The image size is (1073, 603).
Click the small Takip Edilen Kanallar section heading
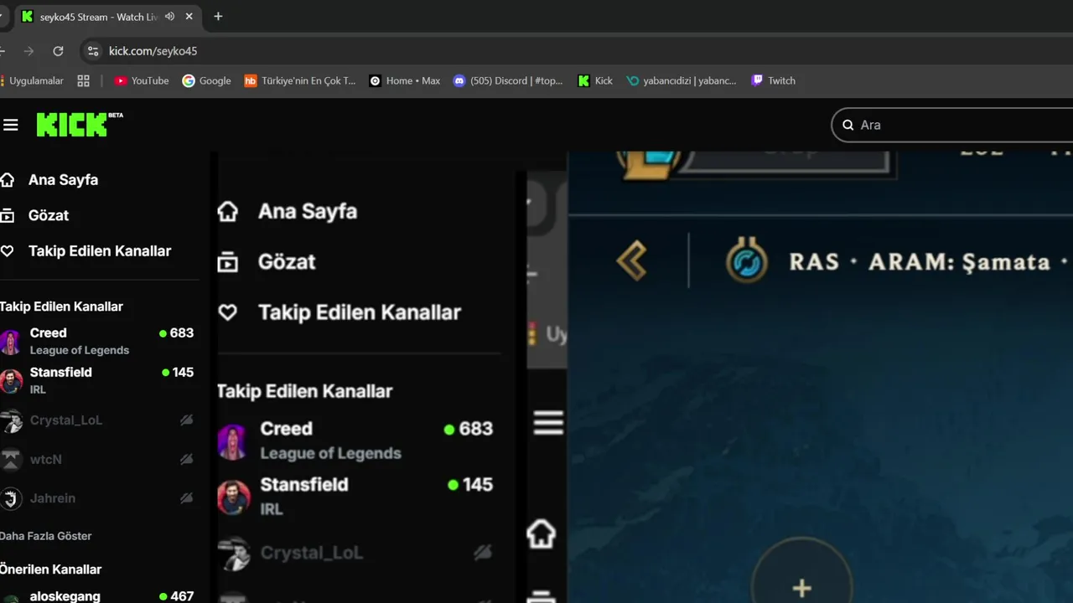click(61, 307)
